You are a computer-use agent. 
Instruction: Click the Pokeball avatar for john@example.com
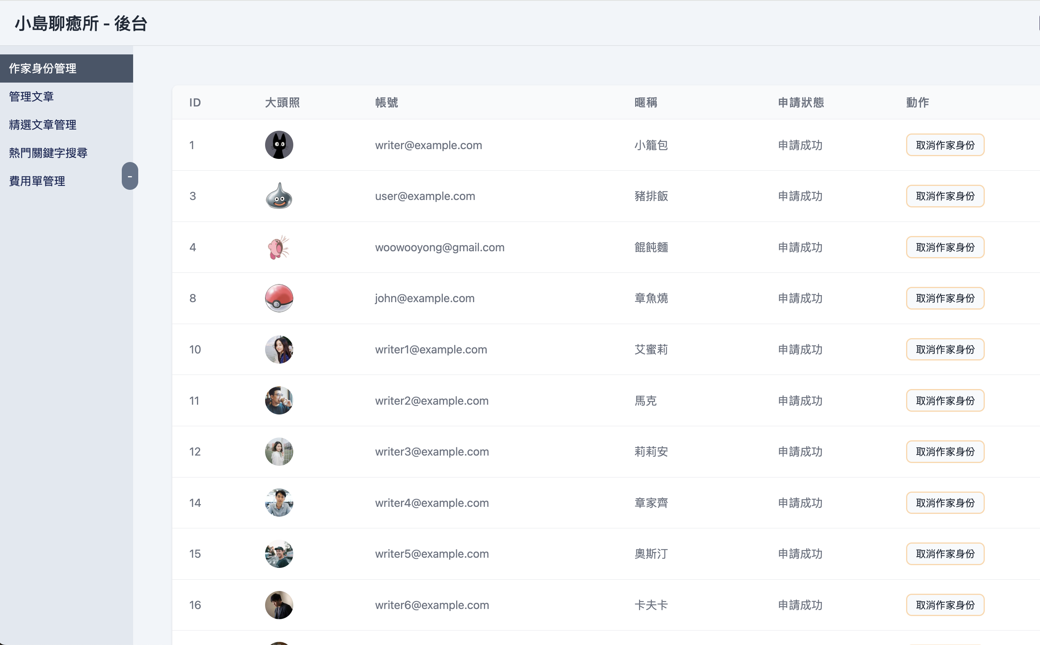279,298
